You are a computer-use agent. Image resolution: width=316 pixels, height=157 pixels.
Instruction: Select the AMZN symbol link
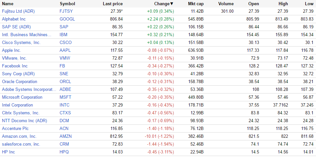[65, 136]
